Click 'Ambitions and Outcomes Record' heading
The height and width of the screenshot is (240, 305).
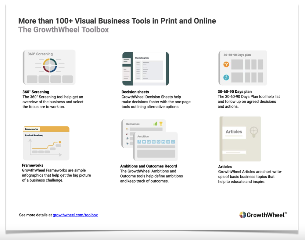pos(149,166)
